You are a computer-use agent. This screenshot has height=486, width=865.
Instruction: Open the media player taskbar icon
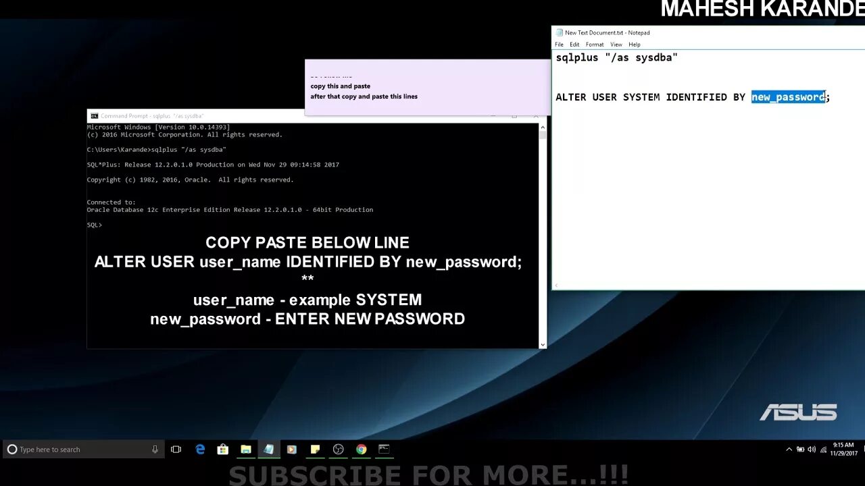tap(292, 450)
